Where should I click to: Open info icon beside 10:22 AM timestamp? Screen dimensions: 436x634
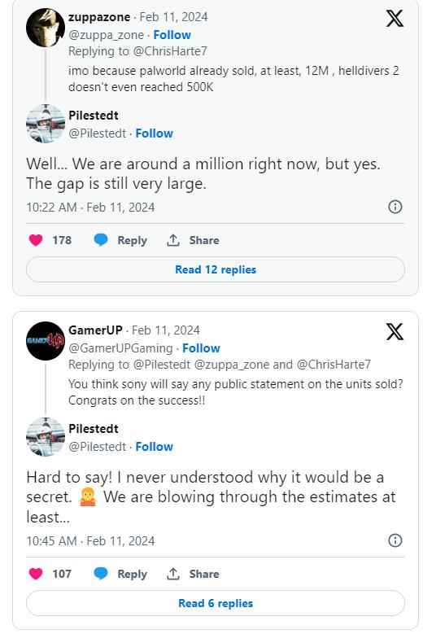pyautogui.click(x=395, y=207)
